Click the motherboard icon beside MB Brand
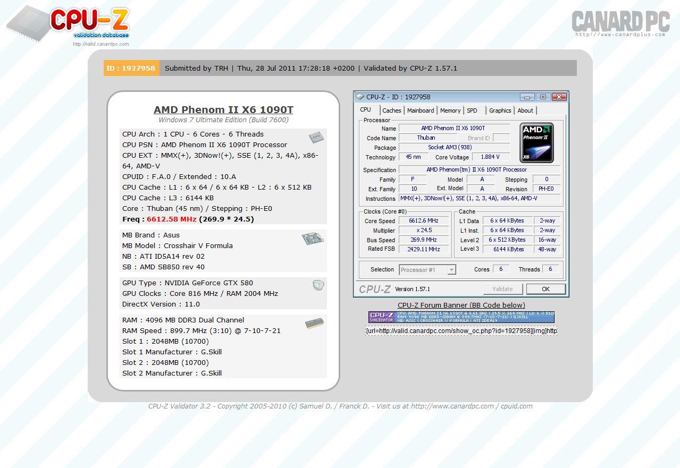680x468 pixels. point(313,239)
